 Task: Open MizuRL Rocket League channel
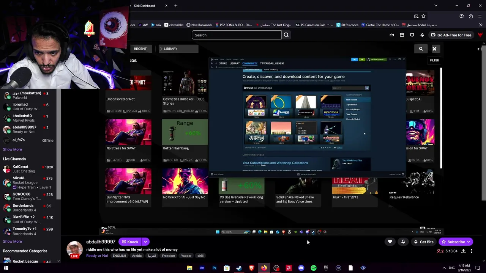[29, 182]
